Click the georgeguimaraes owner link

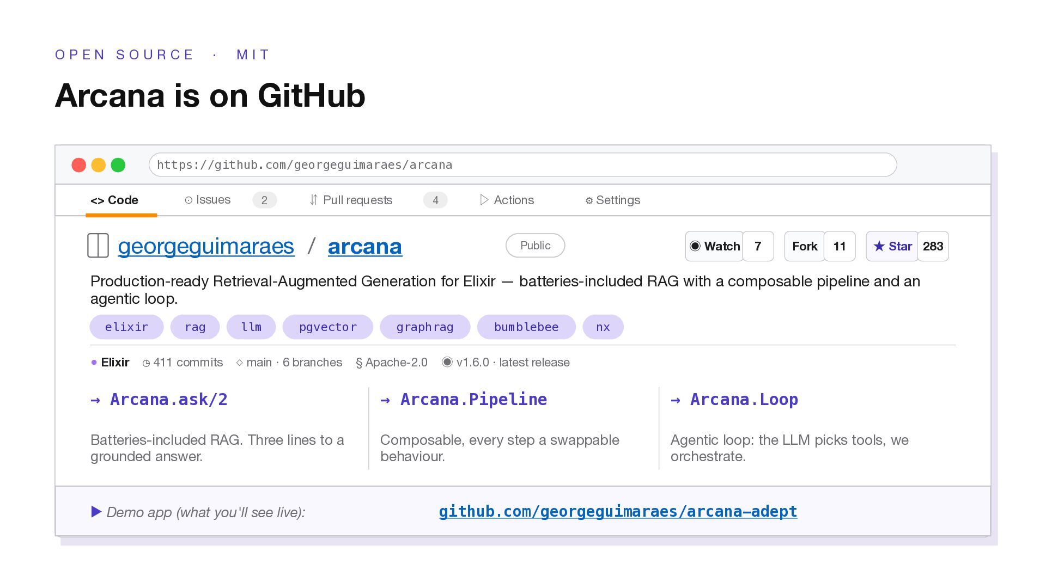pos(206,246)
